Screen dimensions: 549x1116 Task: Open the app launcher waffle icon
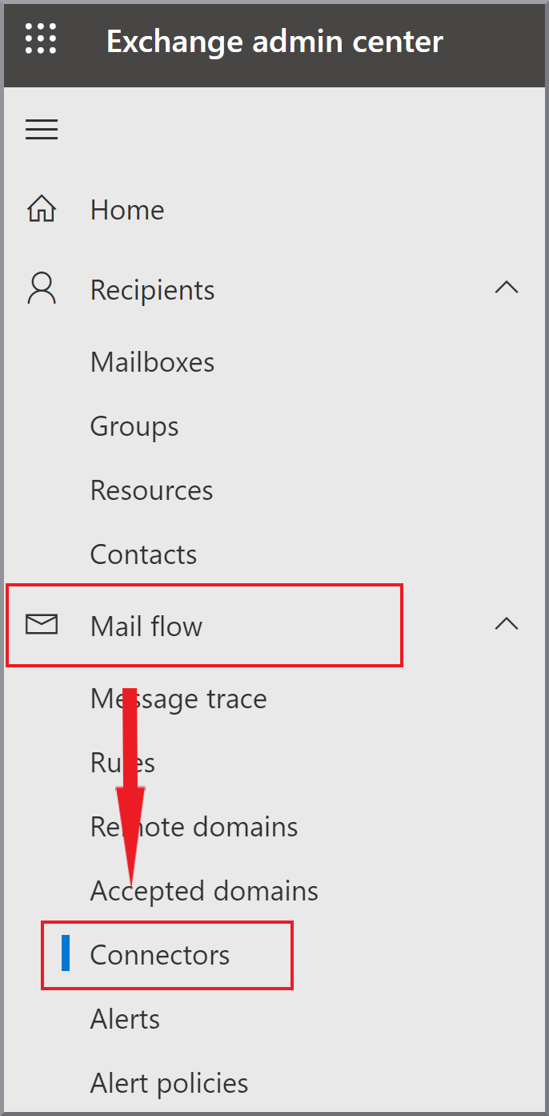point(41,39)
